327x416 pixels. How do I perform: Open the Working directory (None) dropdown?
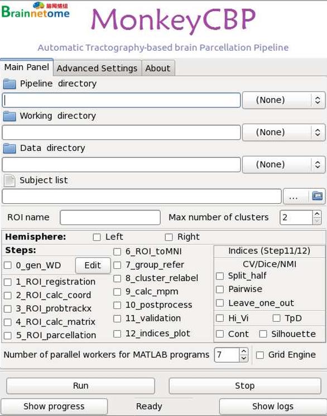pyautogui.click(x=283, y=133)
